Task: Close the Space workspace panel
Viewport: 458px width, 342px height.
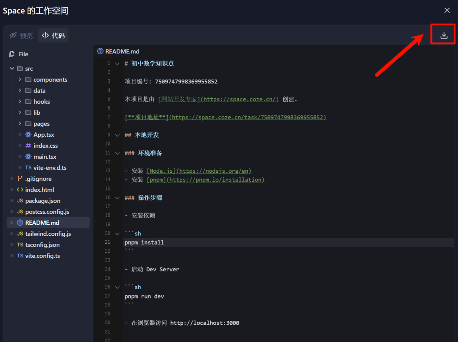Action: (x=447, y=10)
